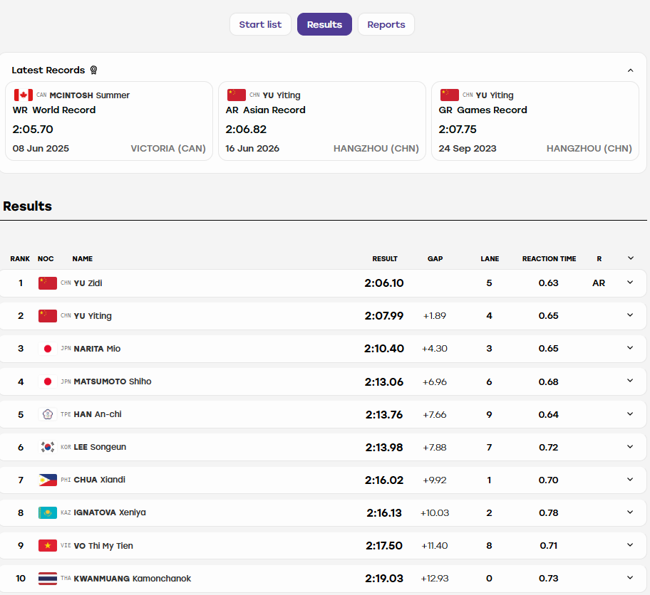650x595 pixels.
Task: Expand details for HAN An-chi
Action: pyautogui.click(x=630, y=414)
